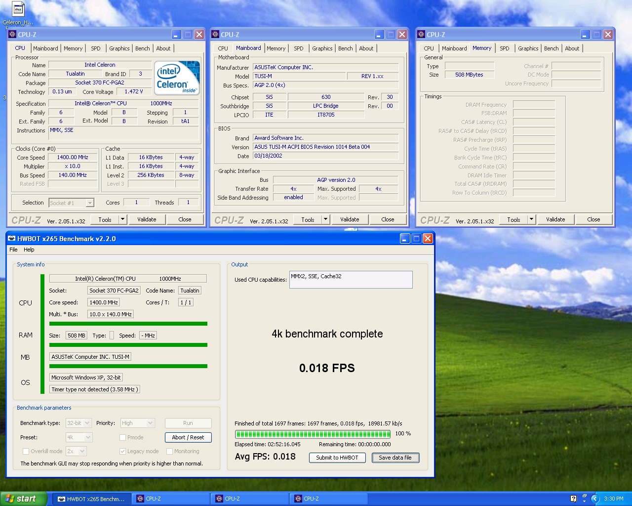The image size is (632, 506).
Task: Switch to Graphics tab in Mainboard CPU-Z window
Action: [x=322, y=48]
